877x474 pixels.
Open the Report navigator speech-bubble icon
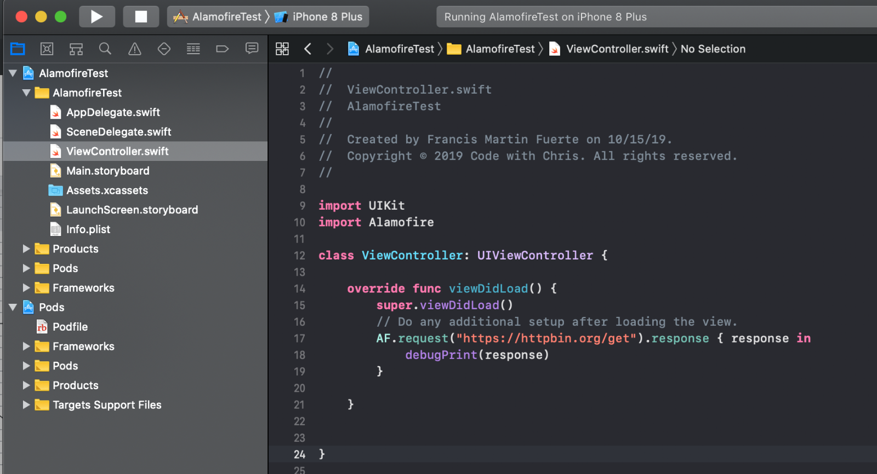click(252, 49)
